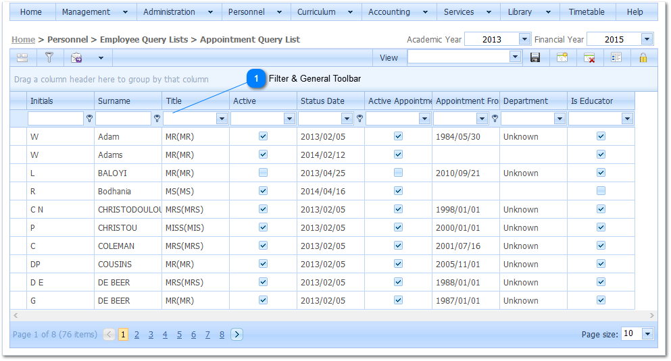Open the Academic Year dropdown
The image size is (671, 361).
(524, 40)
